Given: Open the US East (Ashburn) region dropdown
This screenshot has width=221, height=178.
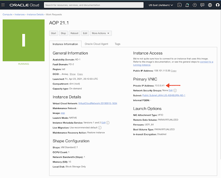Looking at the screenshot, I should 161,5.
